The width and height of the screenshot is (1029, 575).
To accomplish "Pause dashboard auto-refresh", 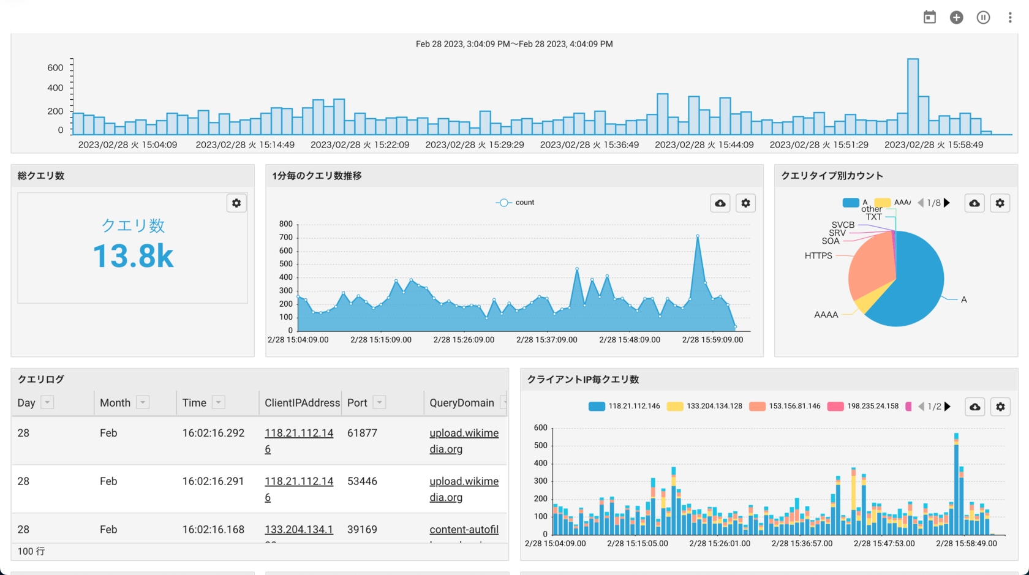I will pyautogui.click(x=983, y=17).
